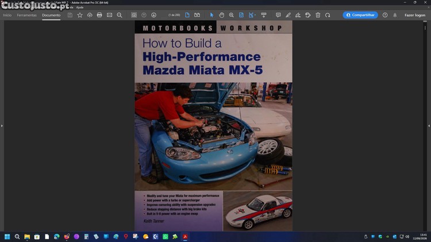Image resolution: width=431 pixels, height=242 pixels.
Task: Rotate page with the rotate icon
Action: 328,15
